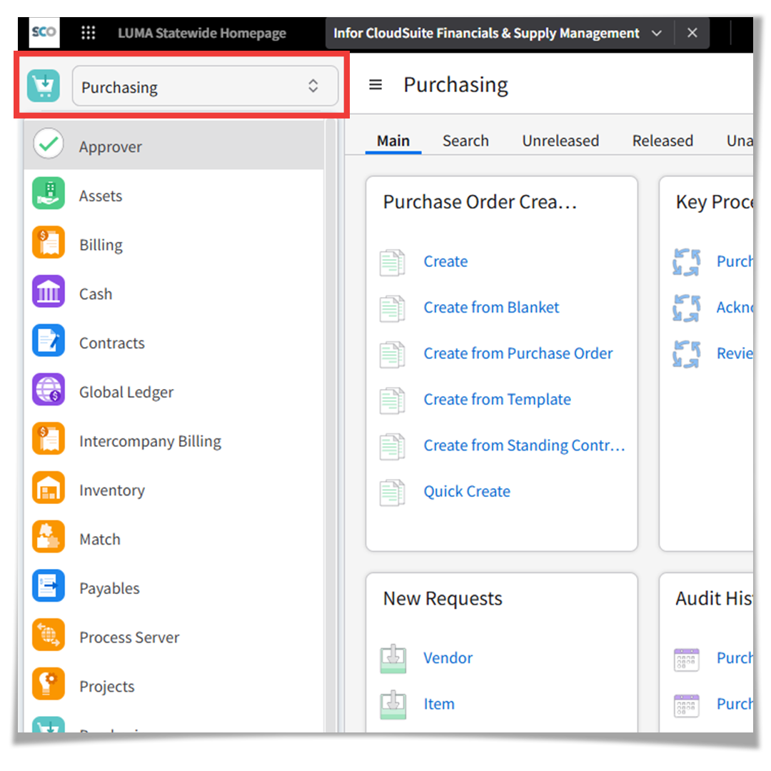This screenshot has width=771, height=771.
Task: Select Projects in role list
Action: tap(173, 687)
